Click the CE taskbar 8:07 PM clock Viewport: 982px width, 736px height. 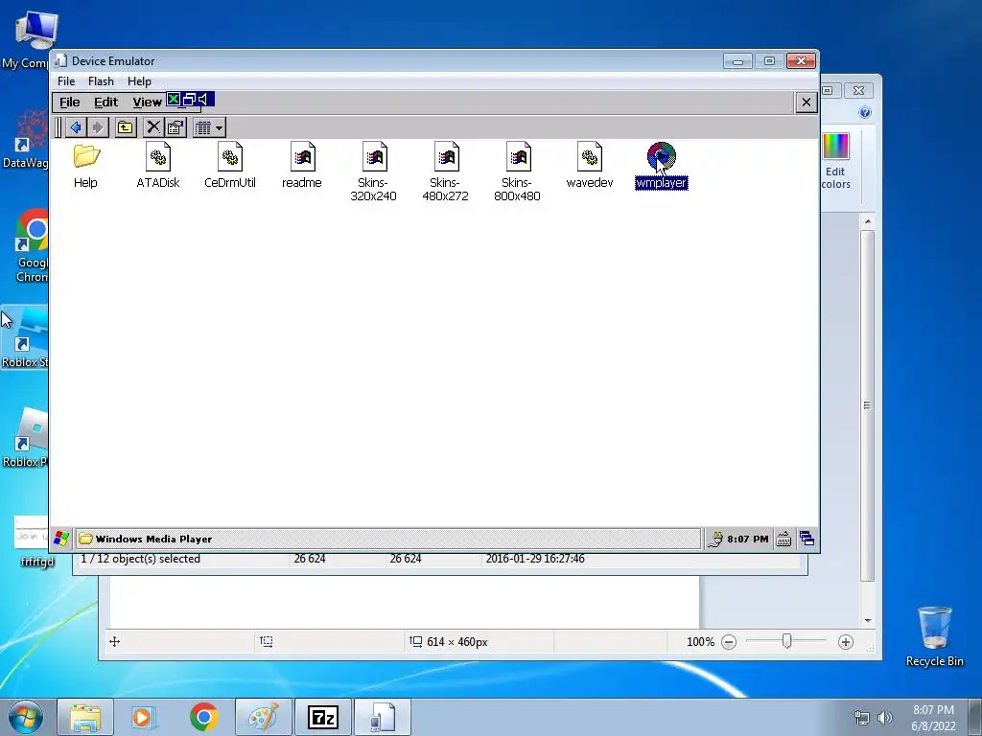pyautogui.click(x=748, y=539)
